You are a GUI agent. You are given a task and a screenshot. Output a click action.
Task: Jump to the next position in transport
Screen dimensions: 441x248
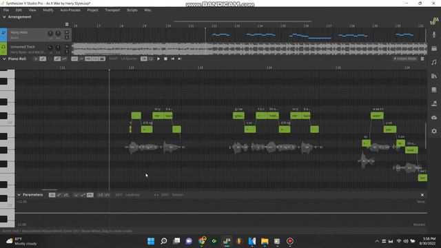[x=179, y=59]
